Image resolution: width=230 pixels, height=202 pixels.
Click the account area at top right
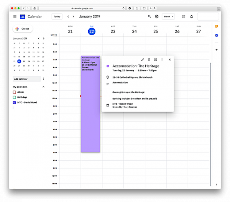click(x=208, y=16)
